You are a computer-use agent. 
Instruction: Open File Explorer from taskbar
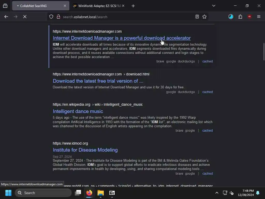pos(101,193)
